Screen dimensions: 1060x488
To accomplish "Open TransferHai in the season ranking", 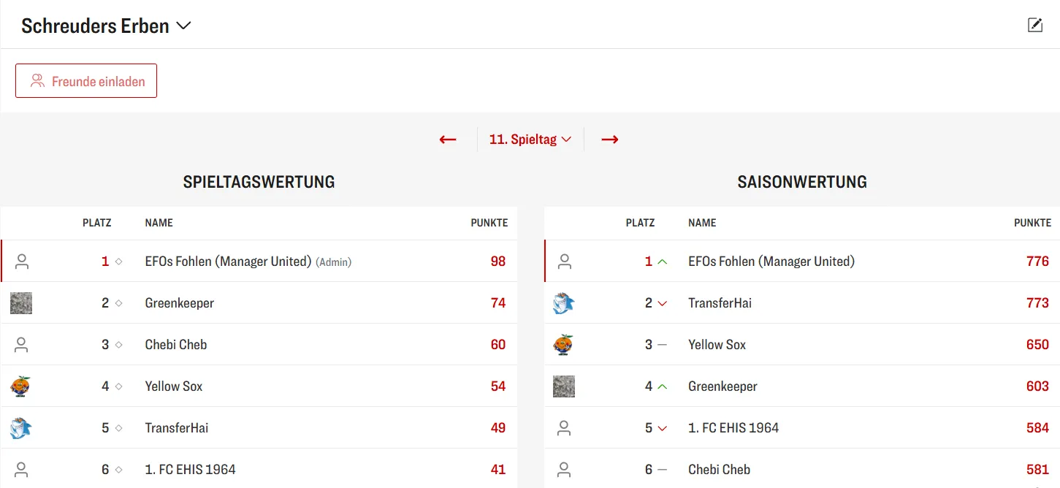I will point(720,303).
